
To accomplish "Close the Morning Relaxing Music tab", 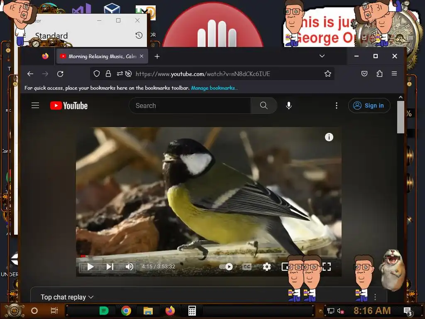I will 142,56.
